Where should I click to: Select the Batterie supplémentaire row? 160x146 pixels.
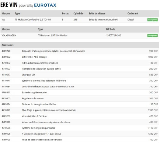tap(80, 92)
